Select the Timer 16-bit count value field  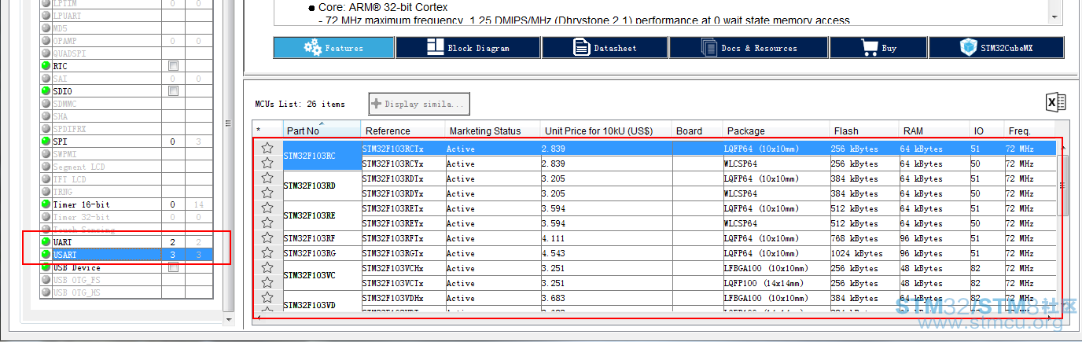(x=173, y=204)
